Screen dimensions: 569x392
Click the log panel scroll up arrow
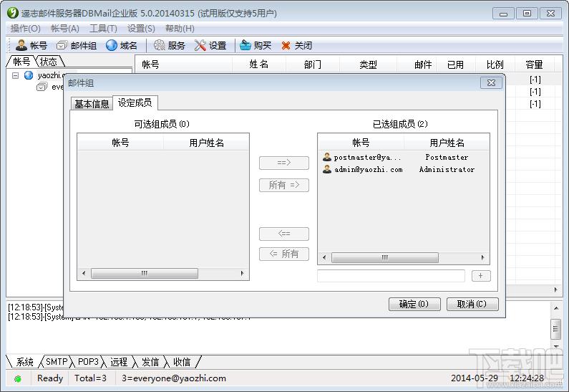pyautogui.click(x=556, y=308)
